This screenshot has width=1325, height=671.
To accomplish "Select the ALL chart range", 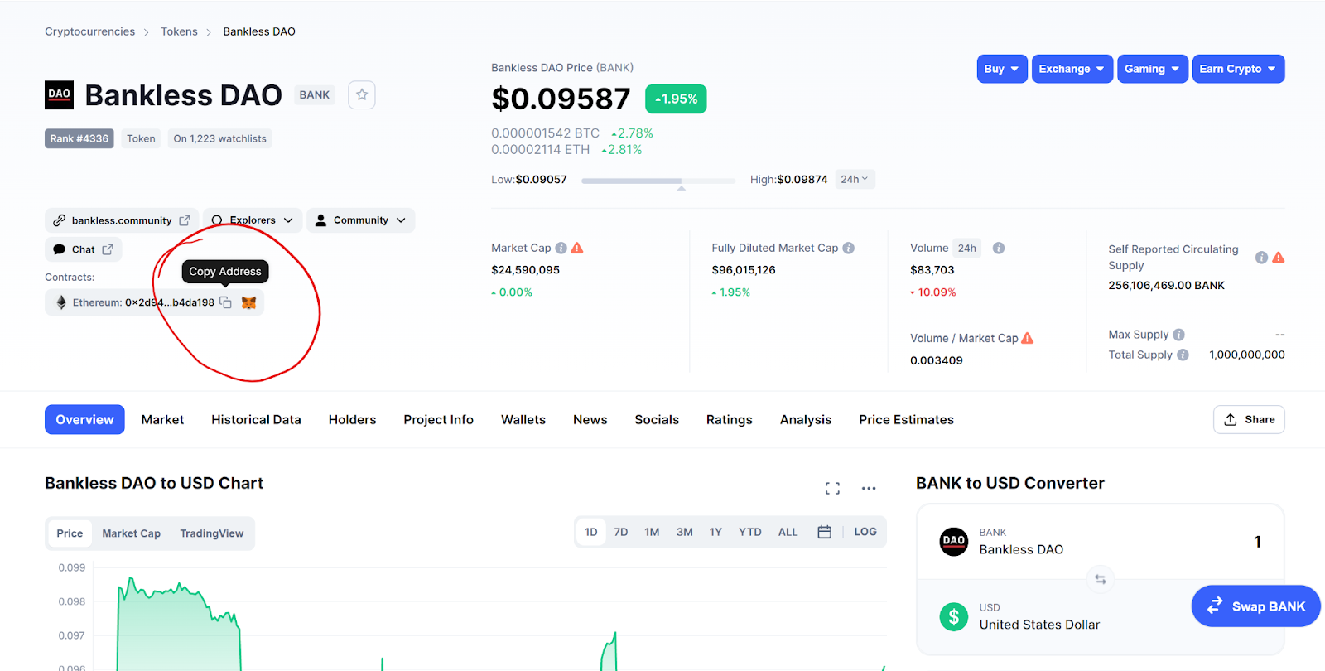I will click(788, 532).
